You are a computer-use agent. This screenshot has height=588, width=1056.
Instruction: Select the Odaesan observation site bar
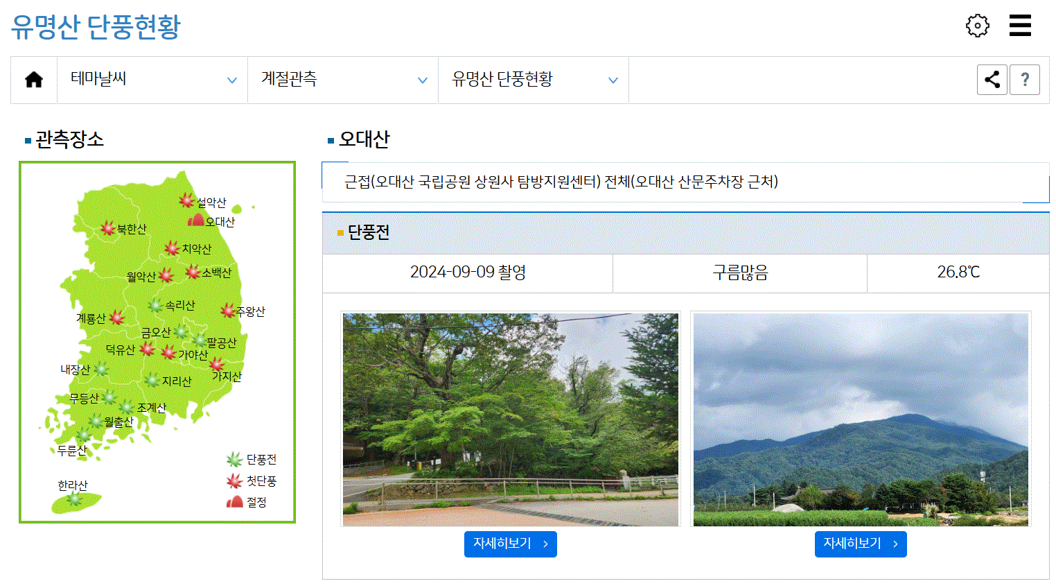pyautogui.click(x=686, y=182)
